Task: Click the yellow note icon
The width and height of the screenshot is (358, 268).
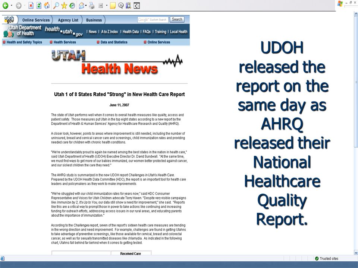Action: pyautogui.click(x=113, y=6)
